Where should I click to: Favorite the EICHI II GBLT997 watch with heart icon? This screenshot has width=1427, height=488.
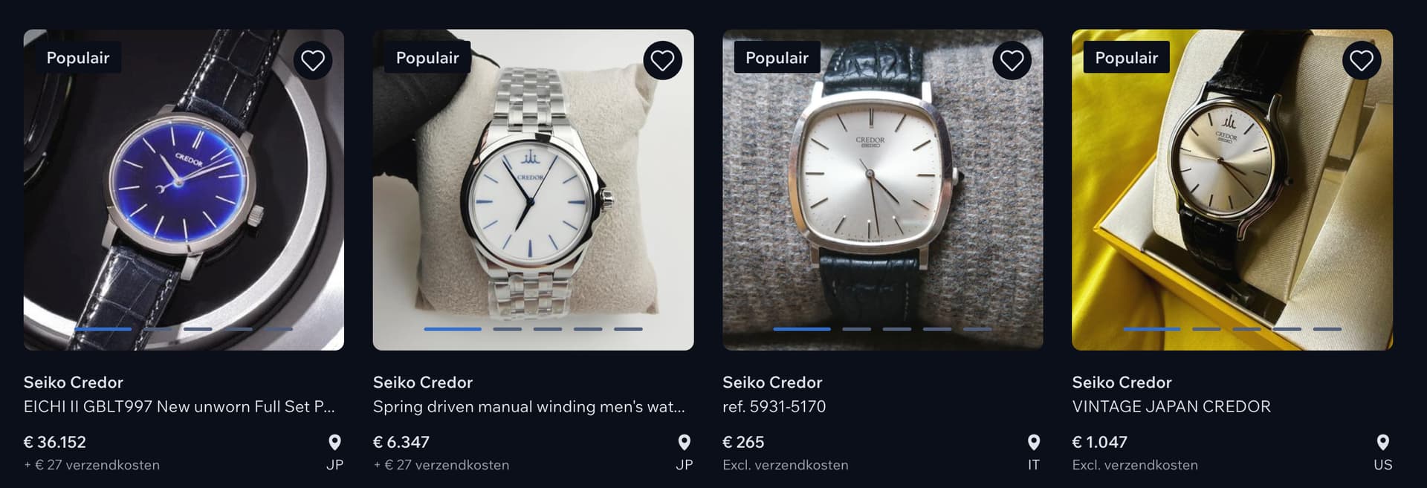click(x=313, y=60)
